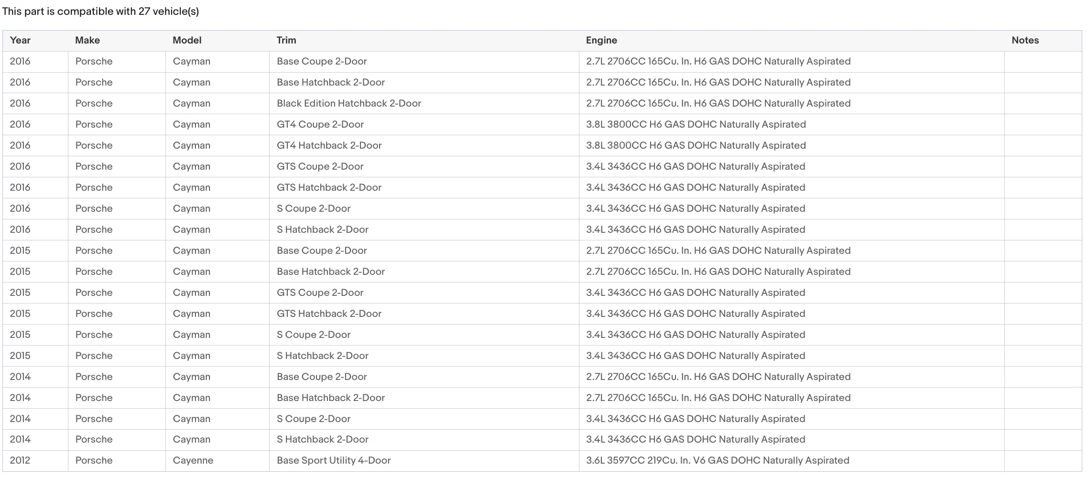Select the 2015 'S Coupe 2-Door' trim cell
This screenshot has width=1088, height=477.
point(424,335)
